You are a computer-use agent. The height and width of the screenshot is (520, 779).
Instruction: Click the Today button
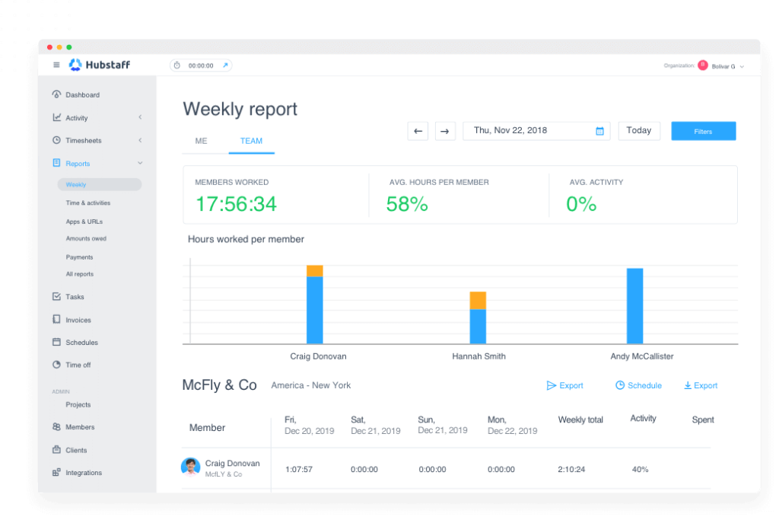point(639,131)
